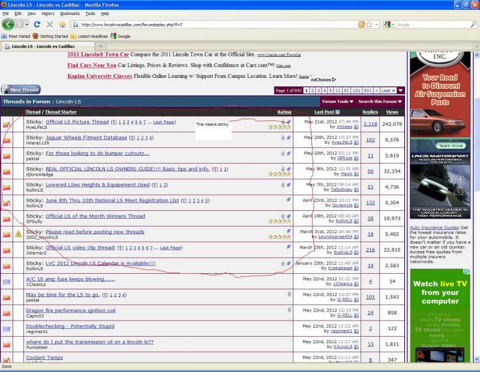Screen dimensions: 480x372
Task: Go to page 2 of the forum
Action: pos(312,90)
